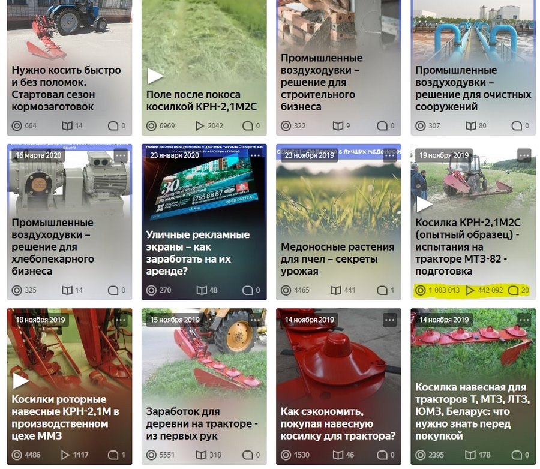Click reads icon on Уличные рекламные экраны card
Image resolution: width=540 pixels, height=469 pixels.
tap(202, 290)
